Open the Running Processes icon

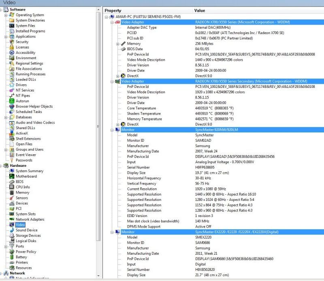pos(12,74)
